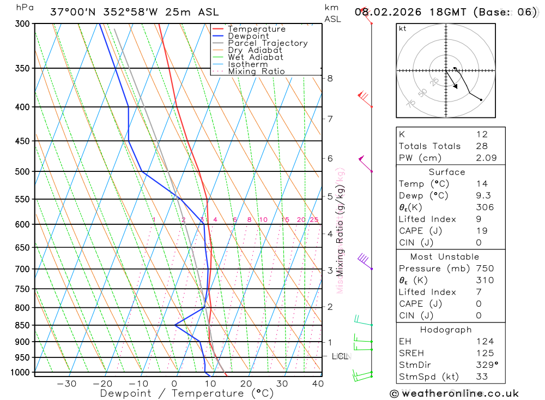Click the purple wind barb at 700 hPa

tap(365, 262)
